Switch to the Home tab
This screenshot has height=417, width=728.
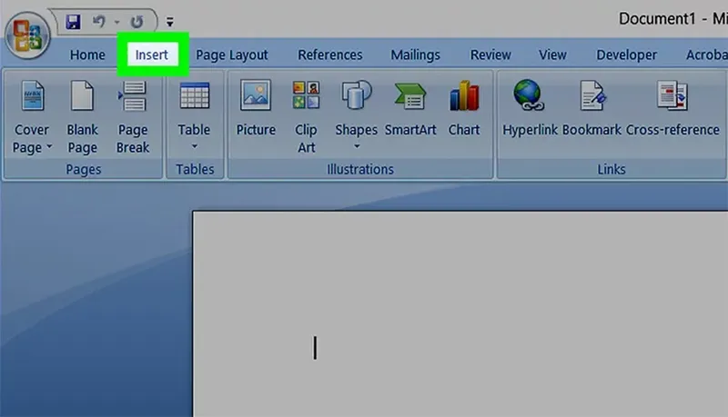pyautogui.click(x=87, y=55)
